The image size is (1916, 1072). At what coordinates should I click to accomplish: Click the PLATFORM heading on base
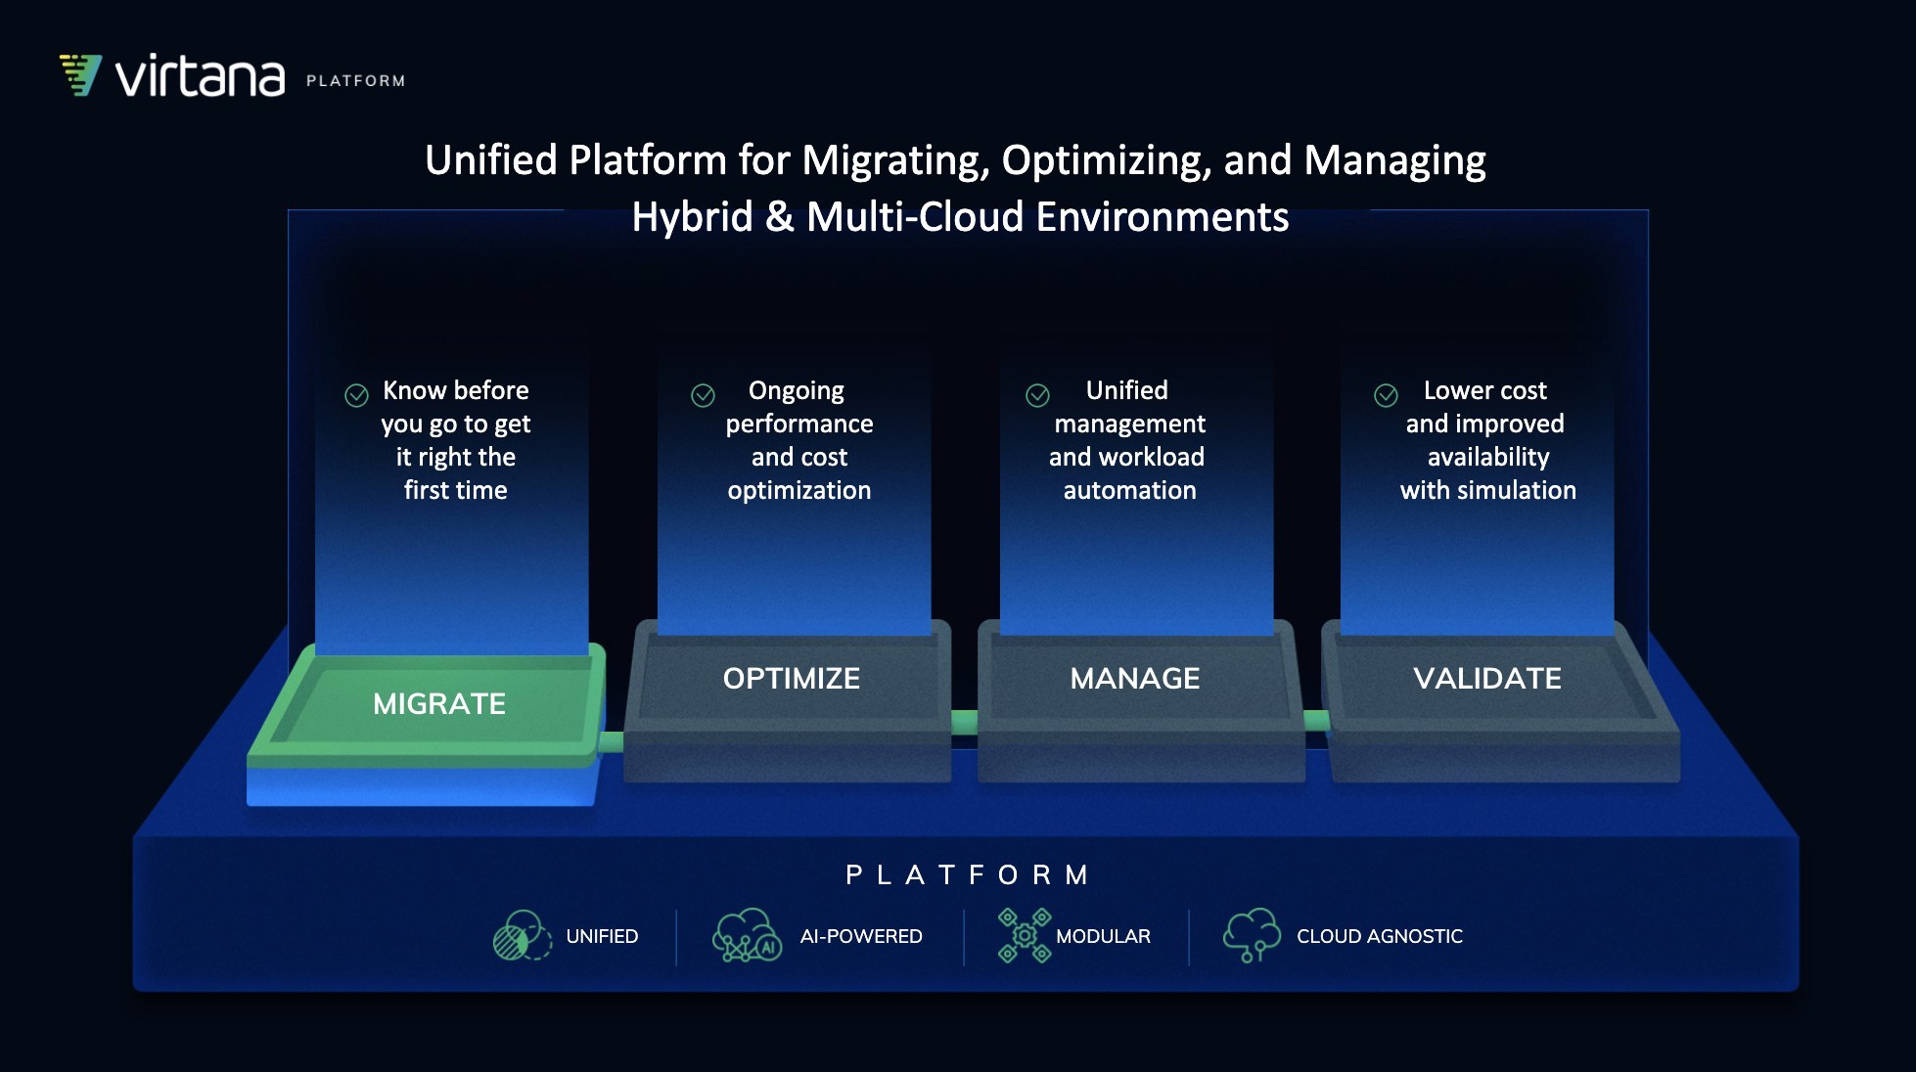coord(967,874)
